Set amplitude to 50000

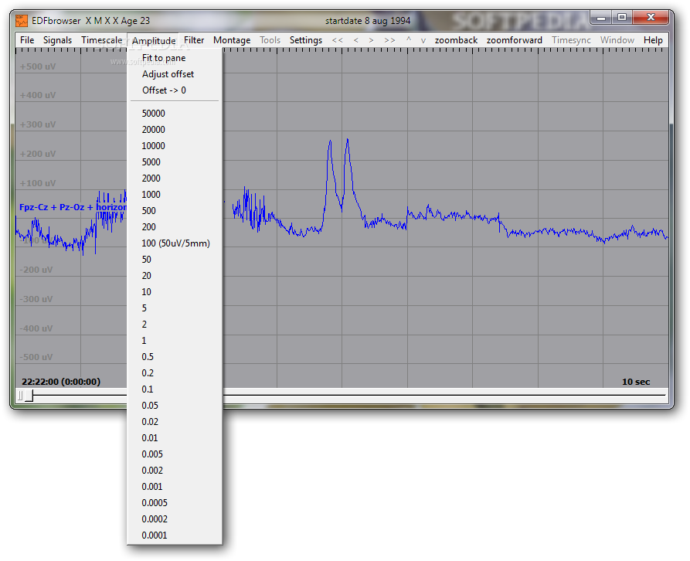175,114
